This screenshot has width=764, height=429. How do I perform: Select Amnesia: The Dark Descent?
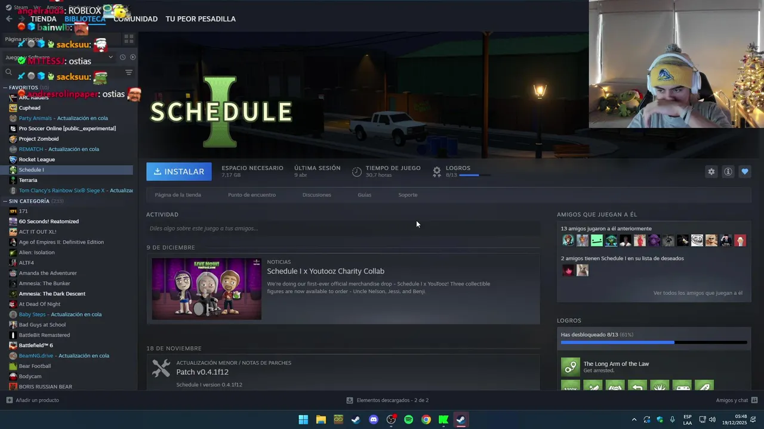(52, 294)
